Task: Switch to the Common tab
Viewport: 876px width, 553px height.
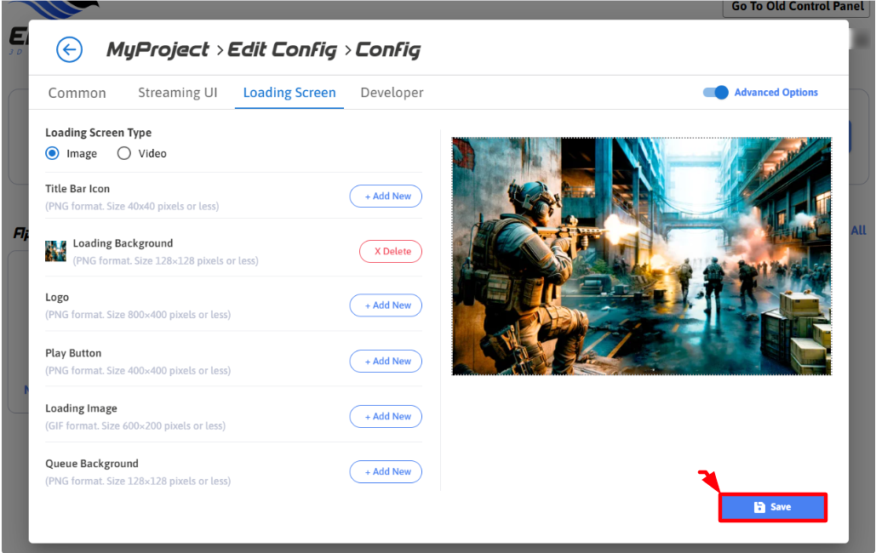Action: tap(77, 93)
